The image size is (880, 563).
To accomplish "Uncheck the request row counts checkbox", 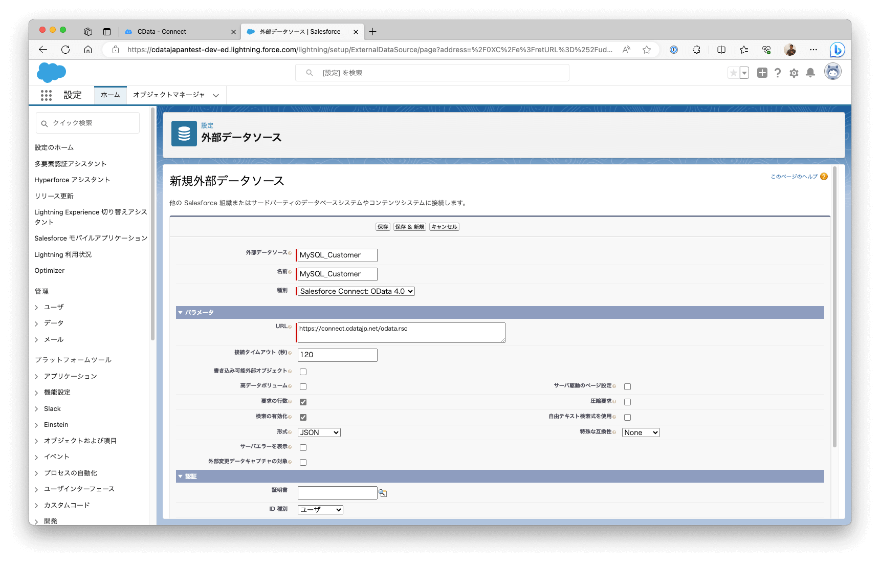I will 303,402.
